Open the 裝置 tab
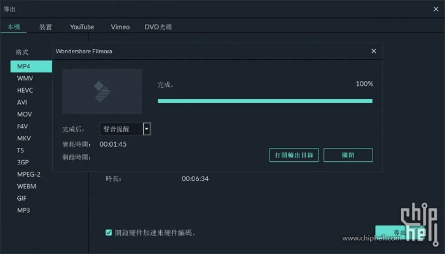 point(45,27)
